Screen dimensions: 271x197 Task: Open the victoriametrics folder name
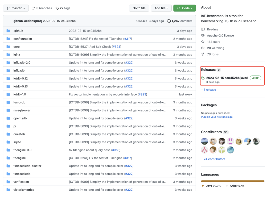[x=24, y=190]
